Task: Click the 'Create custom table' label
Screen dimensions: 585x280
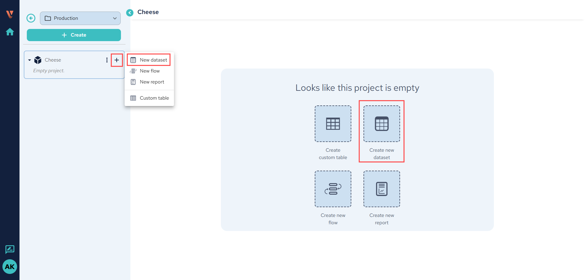Action: (x=333, y=154)
